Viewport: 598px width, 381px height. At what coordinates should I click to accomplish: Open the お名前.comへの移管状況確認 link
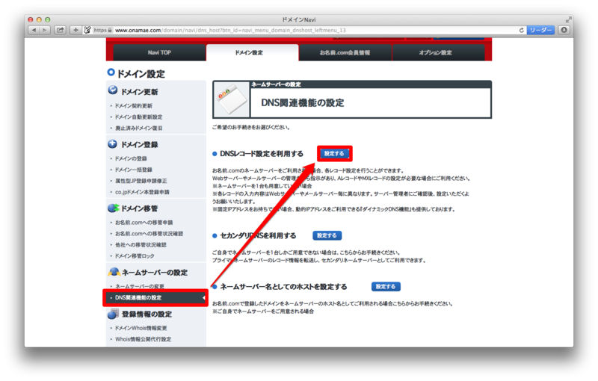click(149, 234)
